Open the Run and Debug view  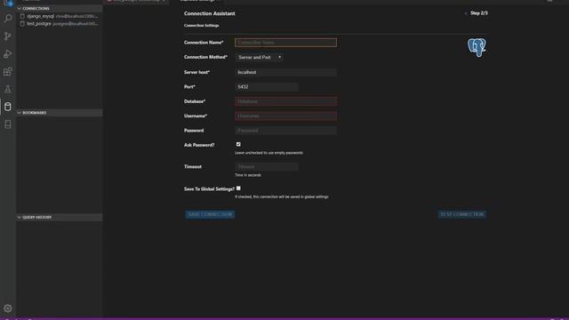pos(8,53)
